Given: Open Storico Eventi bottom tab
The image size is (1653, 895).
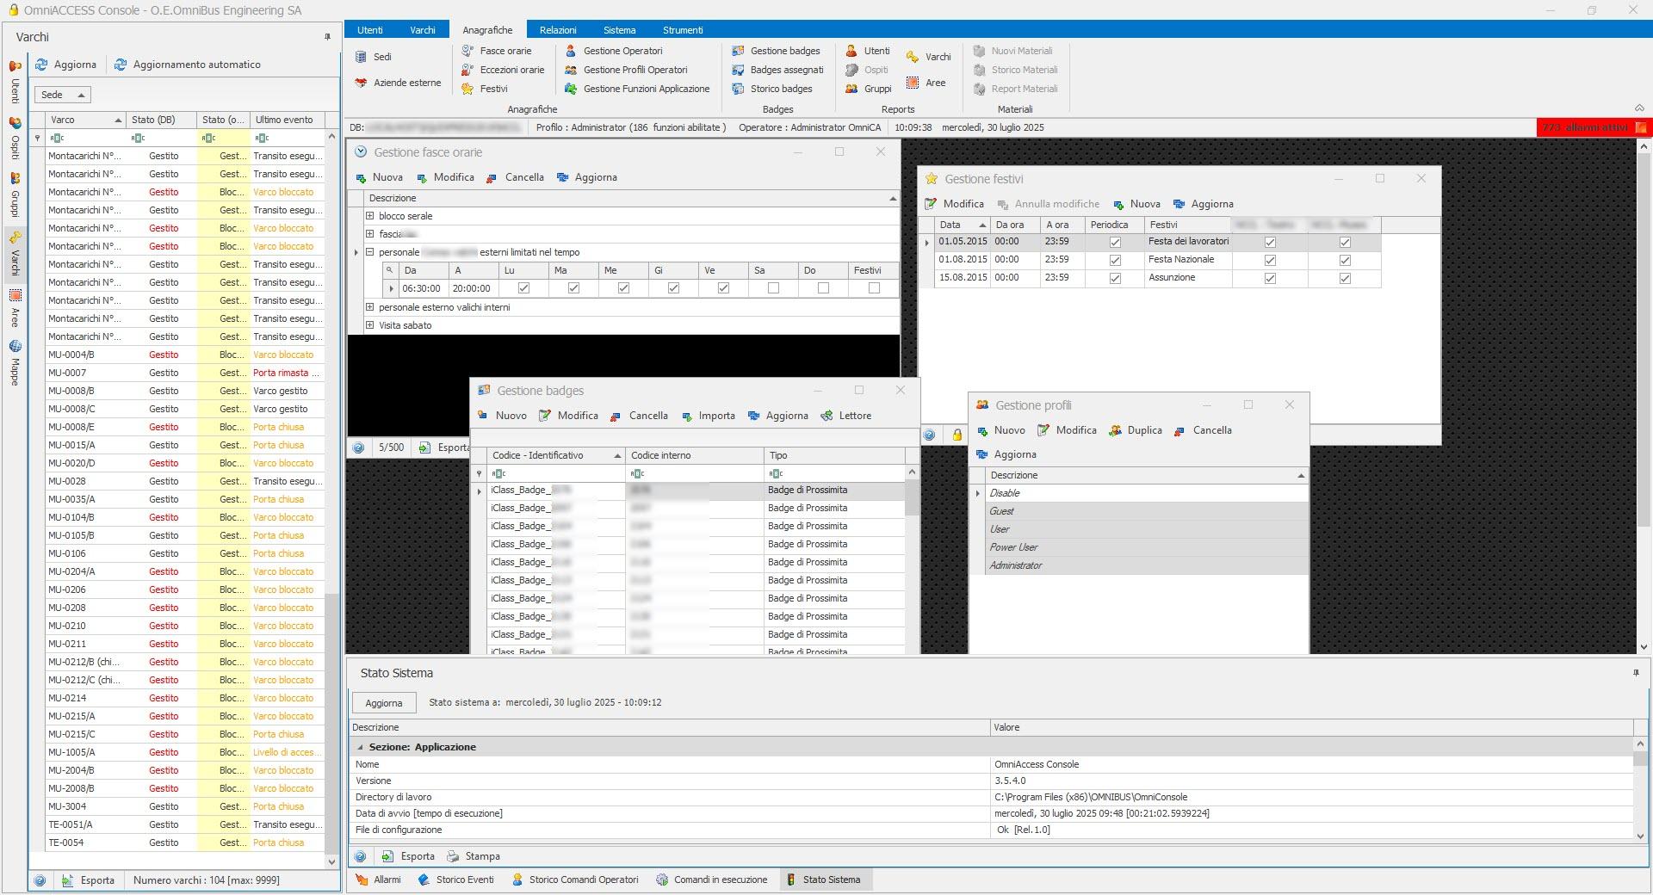Looking at the screenshot, I should pos(455,880).
